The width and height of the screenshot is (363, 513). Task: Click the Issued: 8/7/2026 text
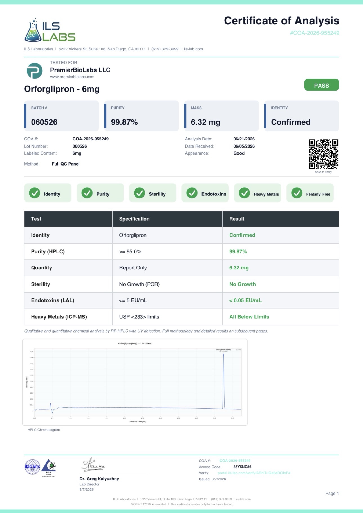(212, 479)
